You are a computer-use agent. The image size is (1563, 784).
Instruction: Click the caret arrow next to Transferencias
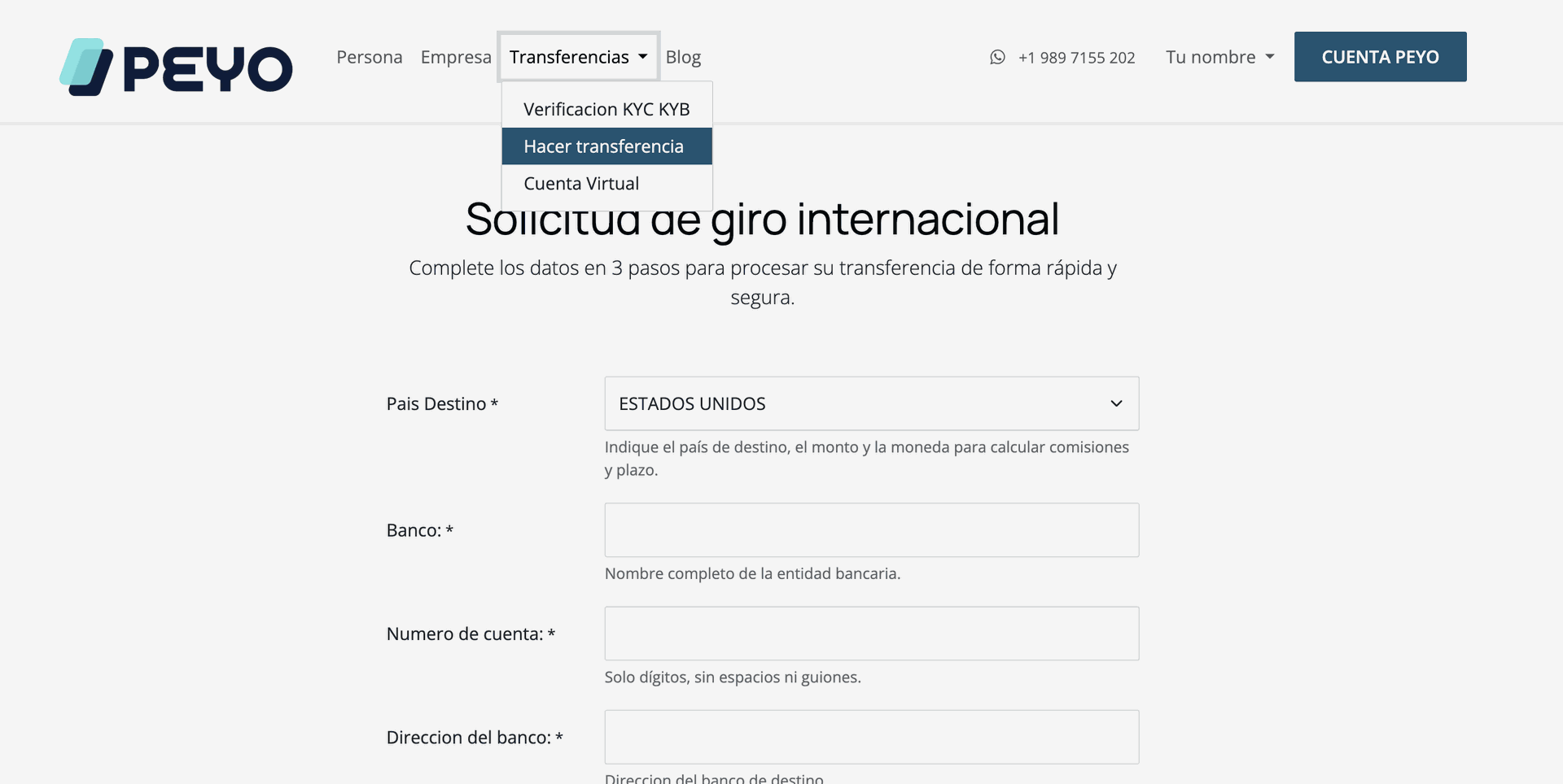643,57
